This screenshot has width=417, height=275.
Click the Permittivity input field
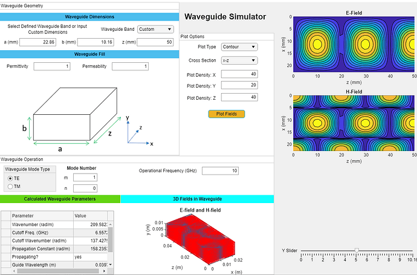[x=53, y=66]
